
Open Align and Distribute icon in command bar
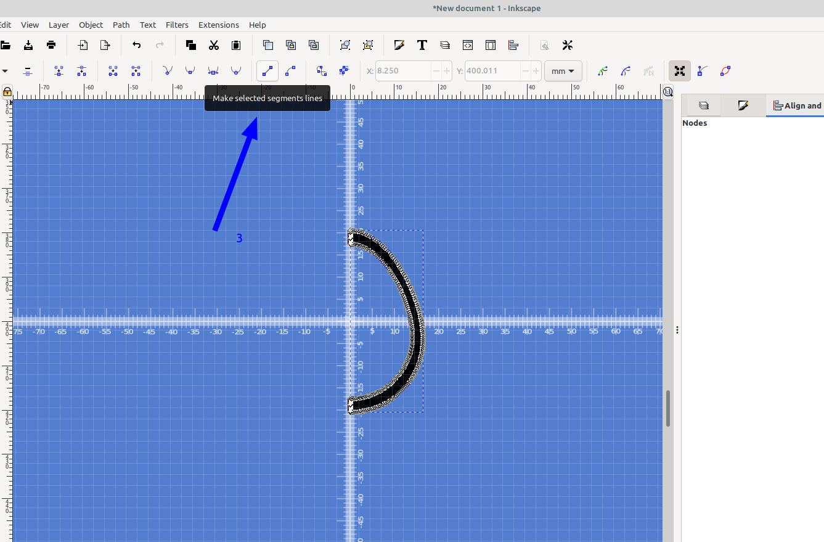[513, 45]
